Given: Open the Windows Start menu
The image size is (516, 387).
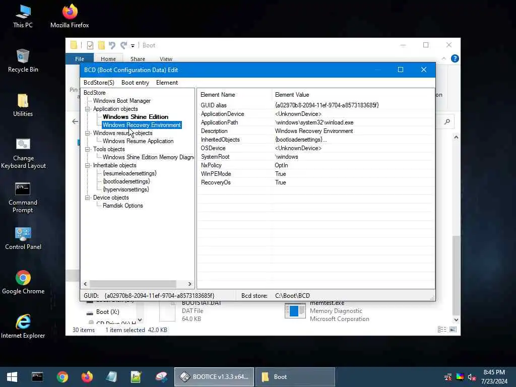Looking at the screenshot, I should coord(12,377).
